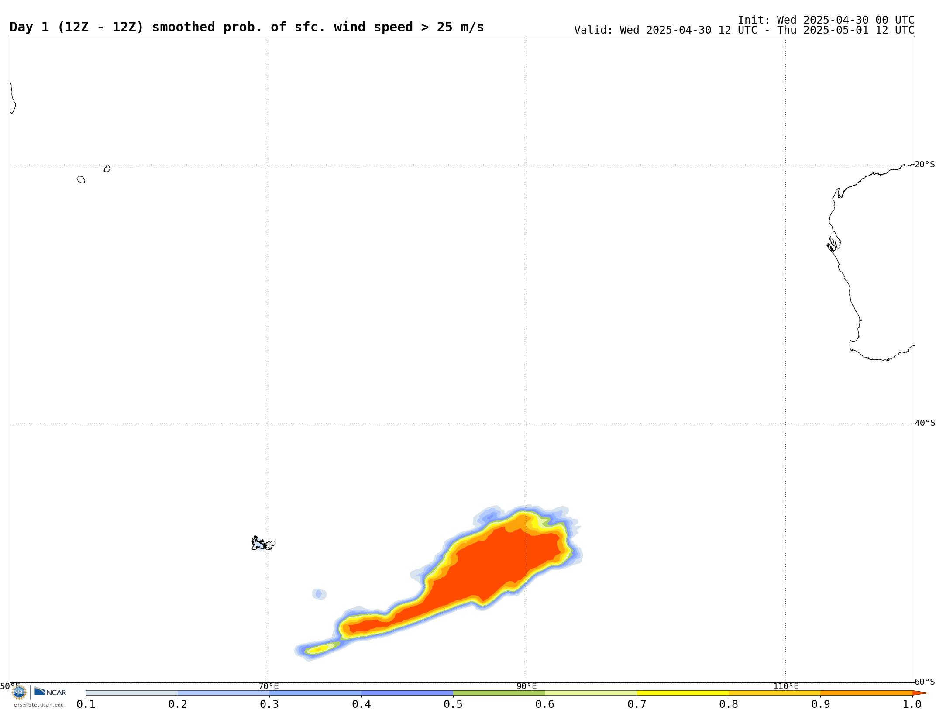Click the 'Init: Wed 2025-04-30 00 UTC' text

[x=826, y=20]
